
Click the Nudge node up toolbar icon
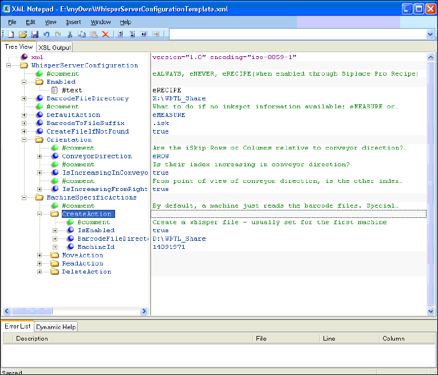click(x=120, y=34)
